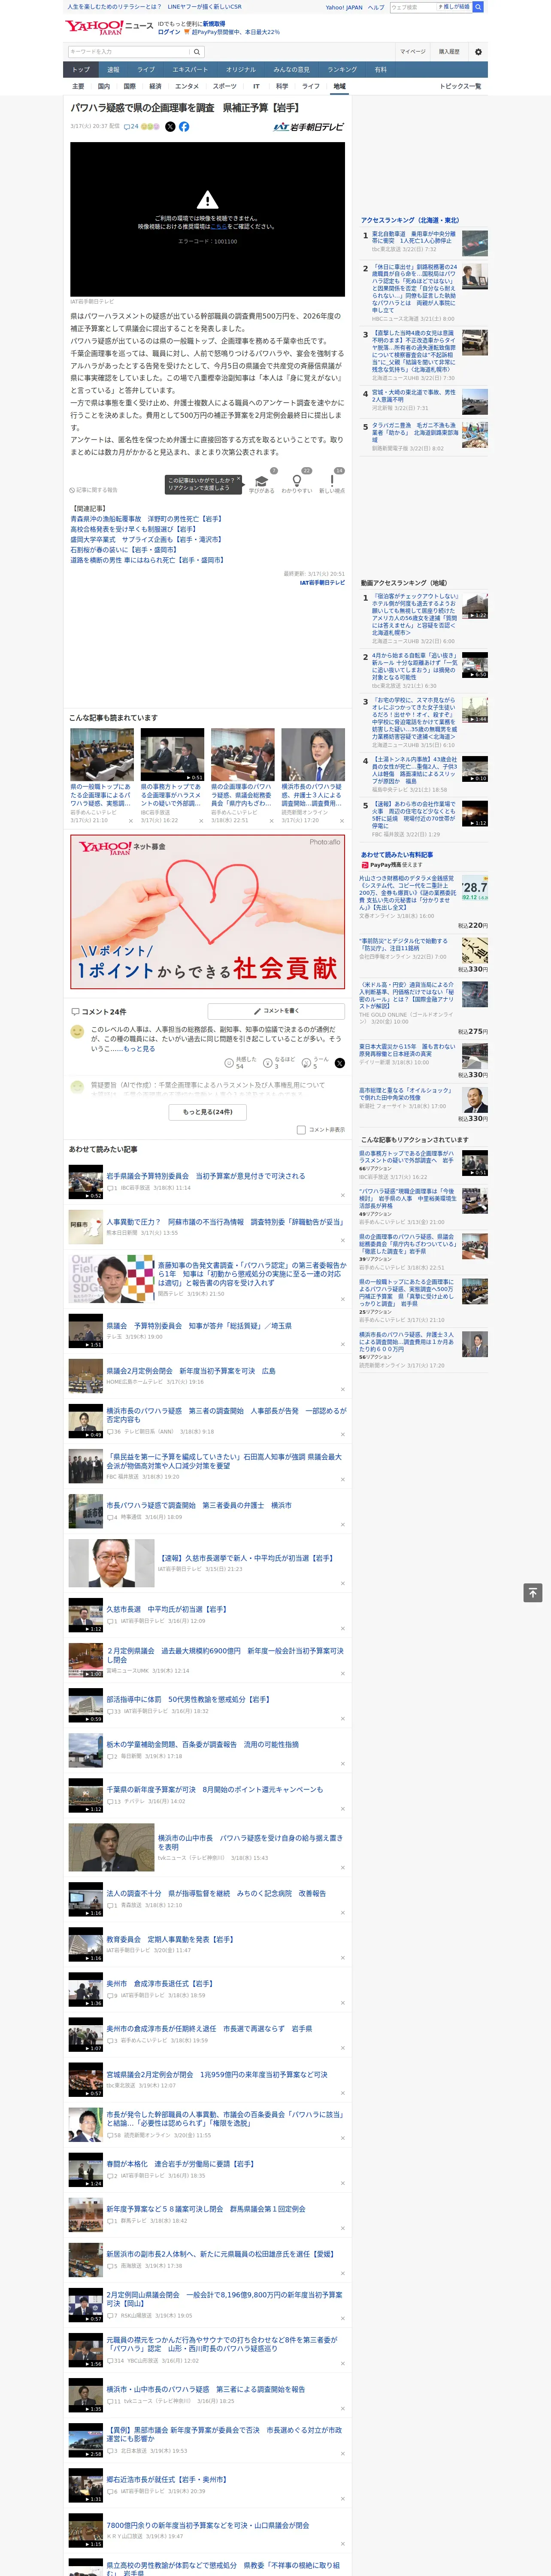Click the 記事に関する報告 link
This screenshot has height=2576, width=551.
(94, 490)
